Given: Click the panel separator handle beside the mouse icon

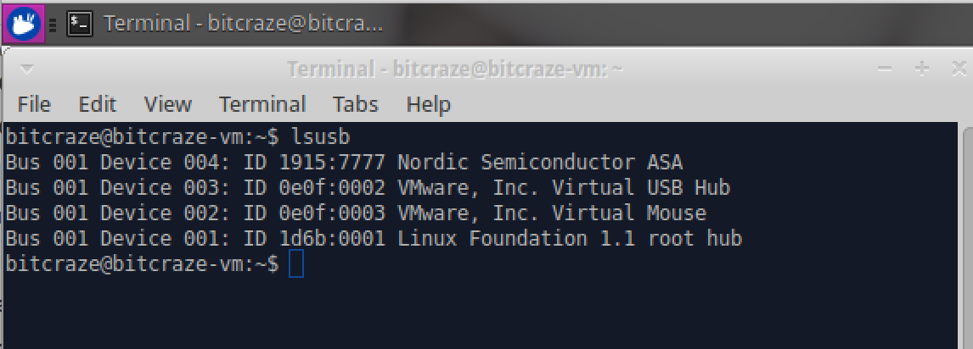Looking at the screenshot, I should pos(53,25).
